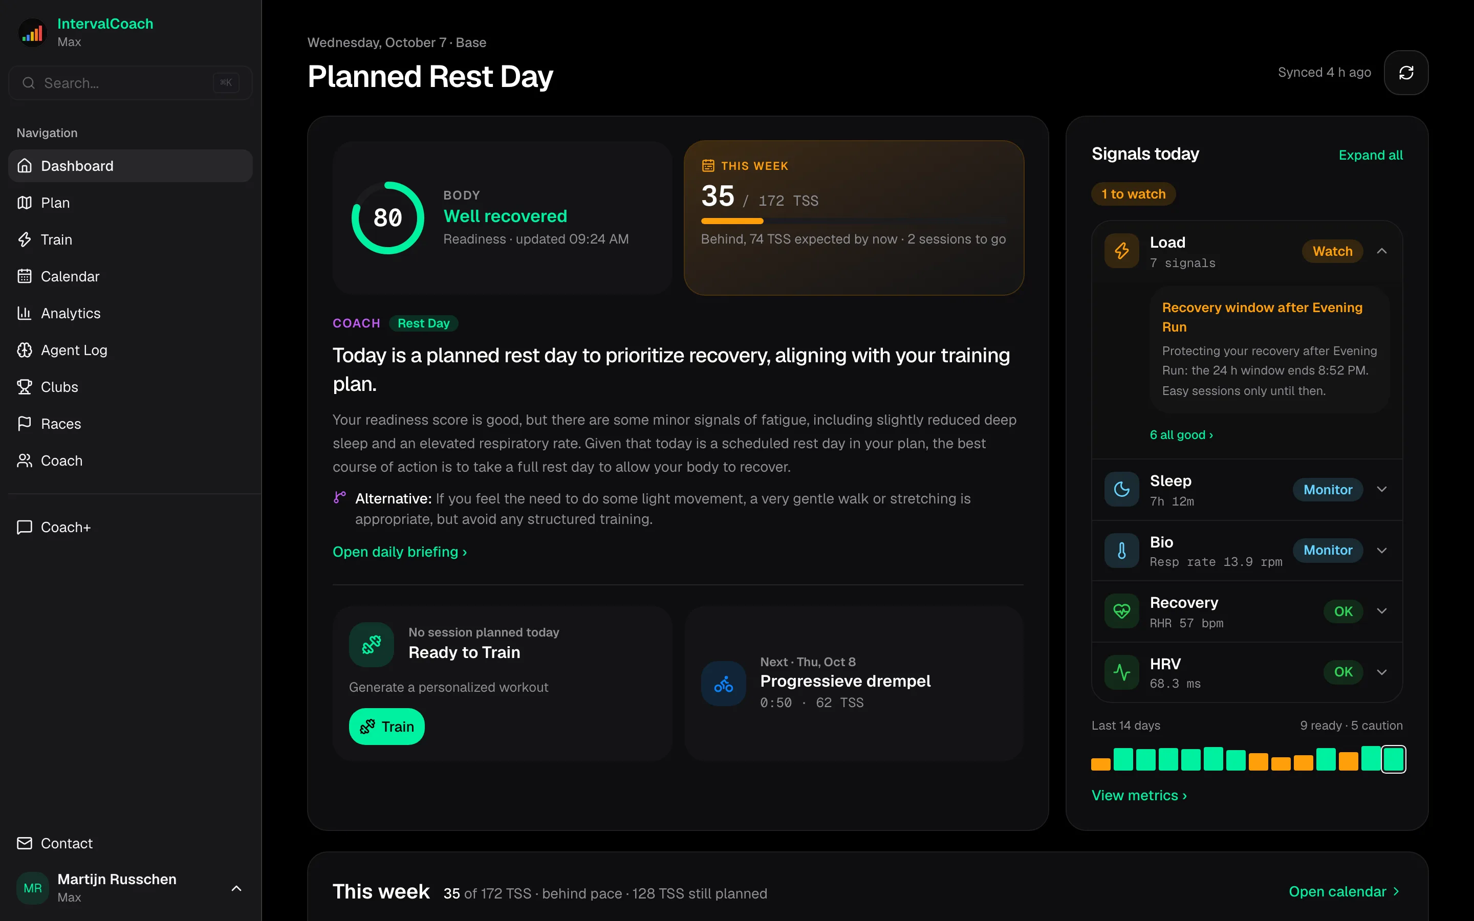Click the sync refresh icon button
The width and height of the screenshot is (1474, 921).
1406,73
